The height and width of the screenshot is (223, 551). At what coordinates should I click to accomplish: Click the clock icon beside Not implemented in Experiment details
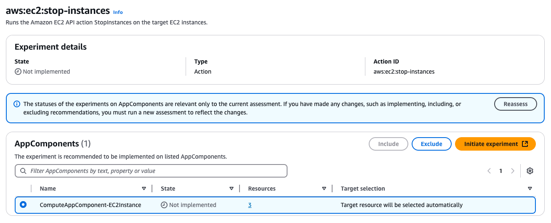tap(18, 72)
